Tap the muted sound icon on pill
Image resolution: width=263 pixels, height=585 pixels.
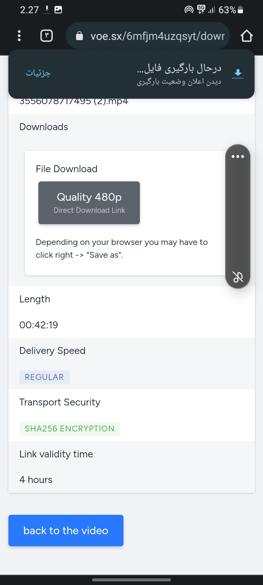(238, 277)
